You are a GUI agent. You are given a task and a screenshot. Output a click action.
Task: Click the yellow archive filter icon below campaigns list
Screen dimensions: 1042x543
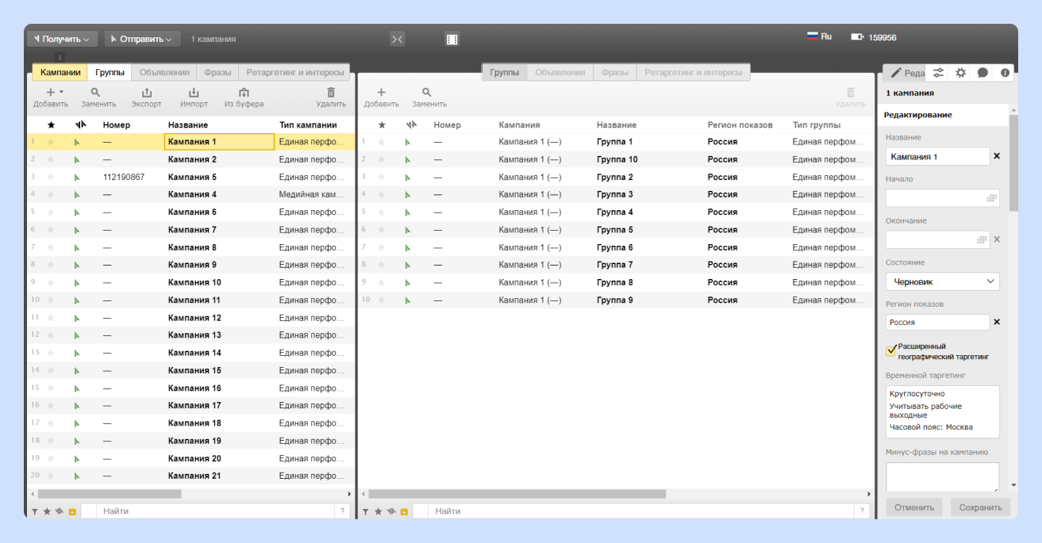(72, 511)
